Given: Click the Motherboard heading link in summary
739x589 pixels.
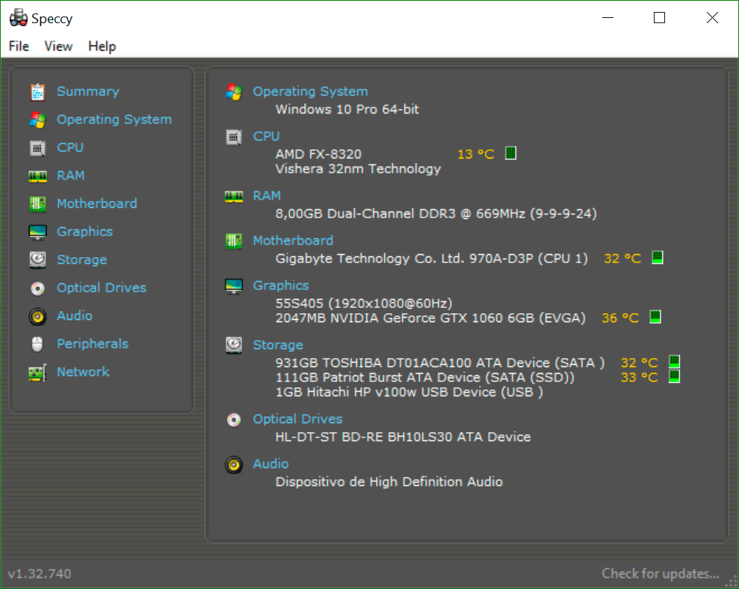Looking at the screenshot, I should tap(293, 241).
